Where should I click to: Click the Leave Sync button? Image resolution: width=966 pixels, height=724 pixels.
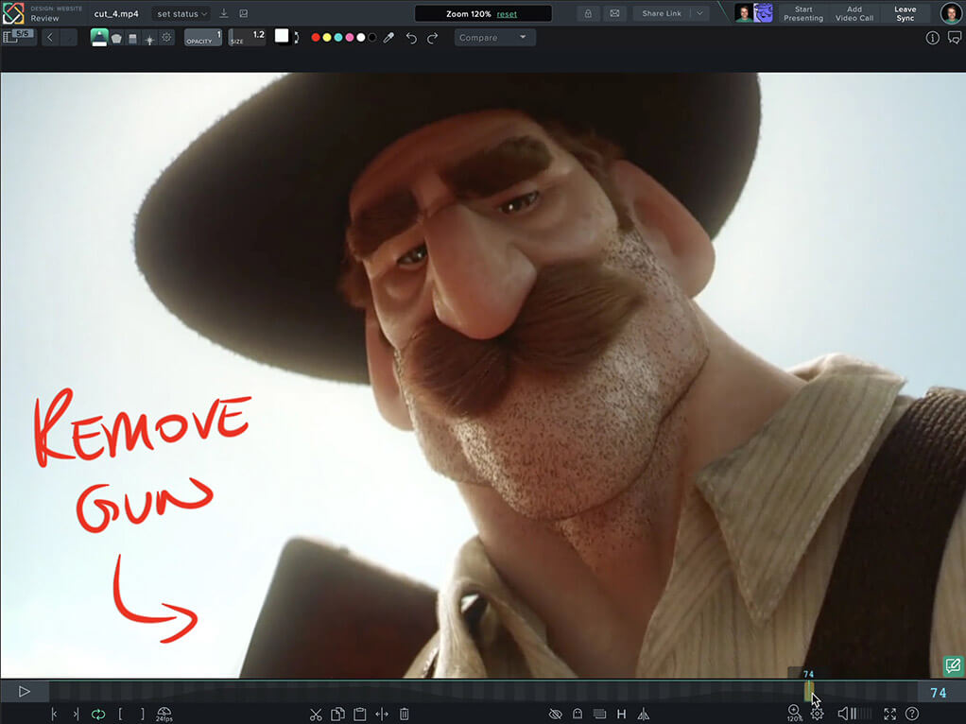905,13
